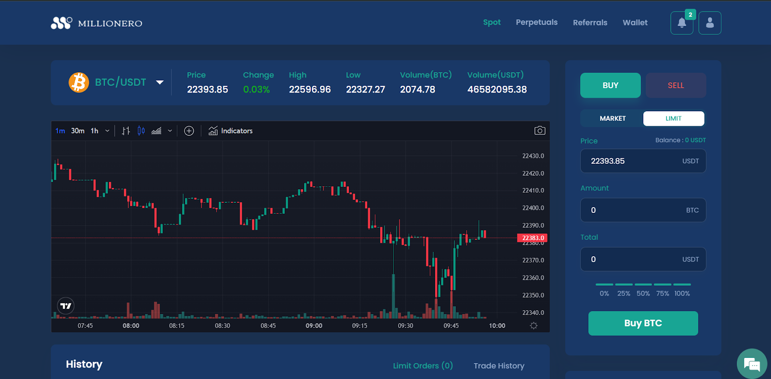
Task: Open the live chat support bubble
Action: point(751,364)
